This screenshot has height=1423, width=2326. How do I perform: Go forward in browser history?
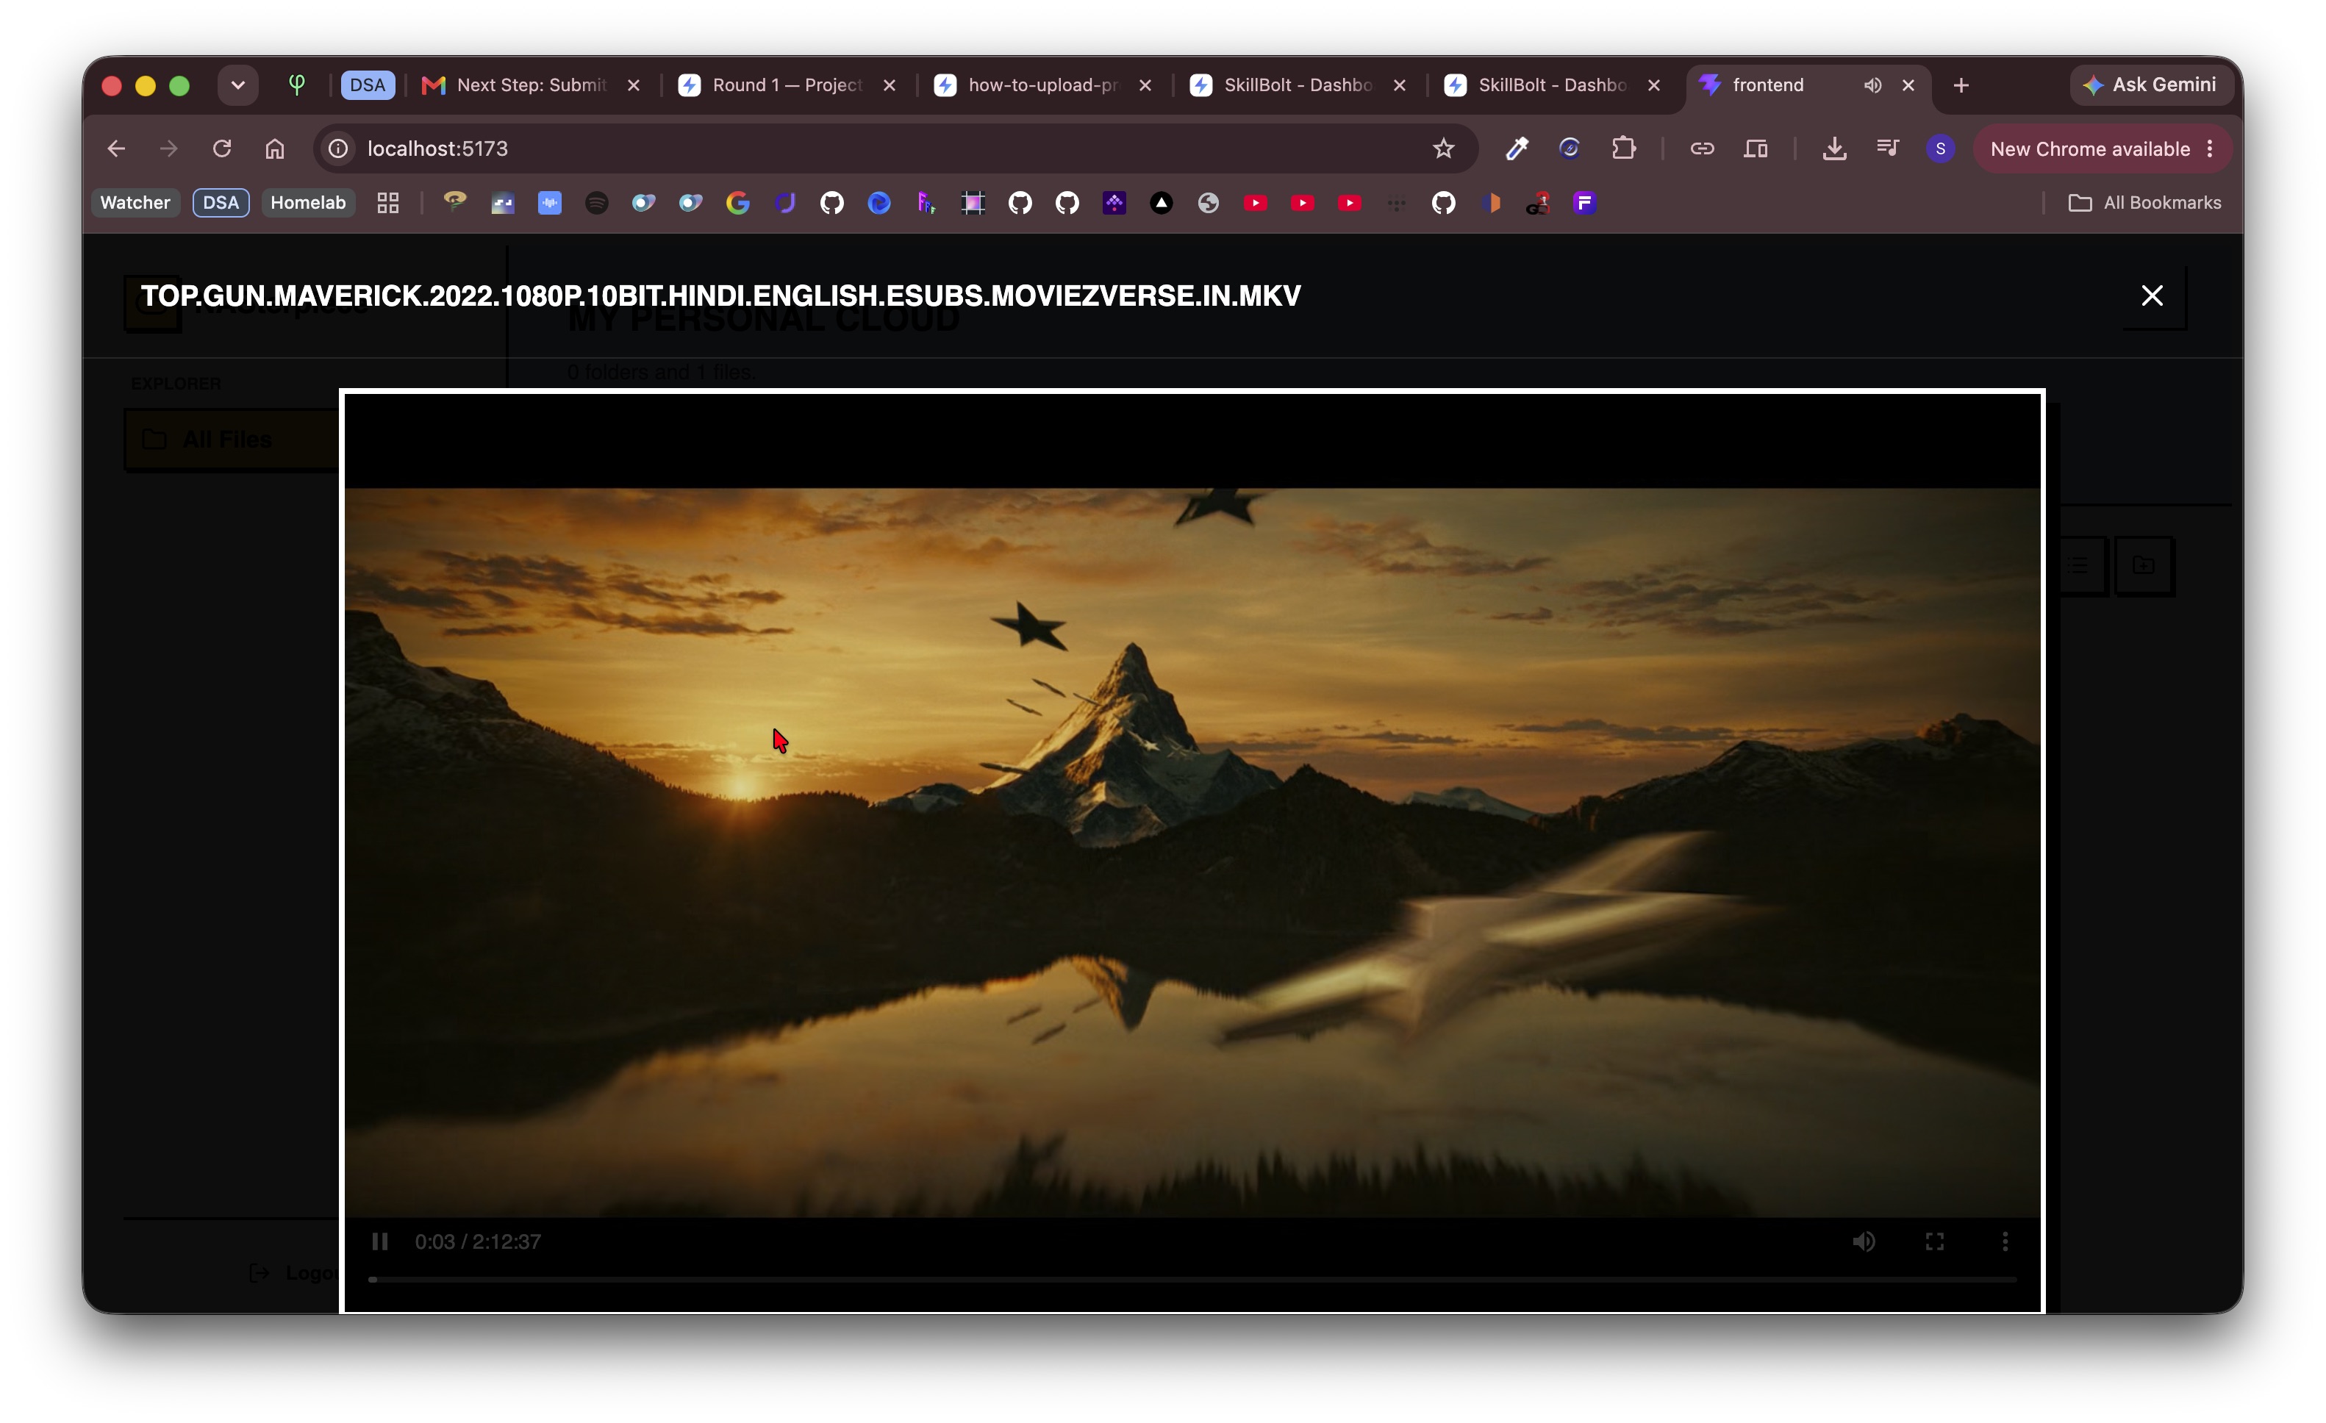tap(169, 148)
